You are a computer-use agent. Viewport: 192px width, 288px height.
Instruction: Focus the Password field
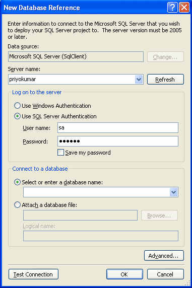click(118, 141)
